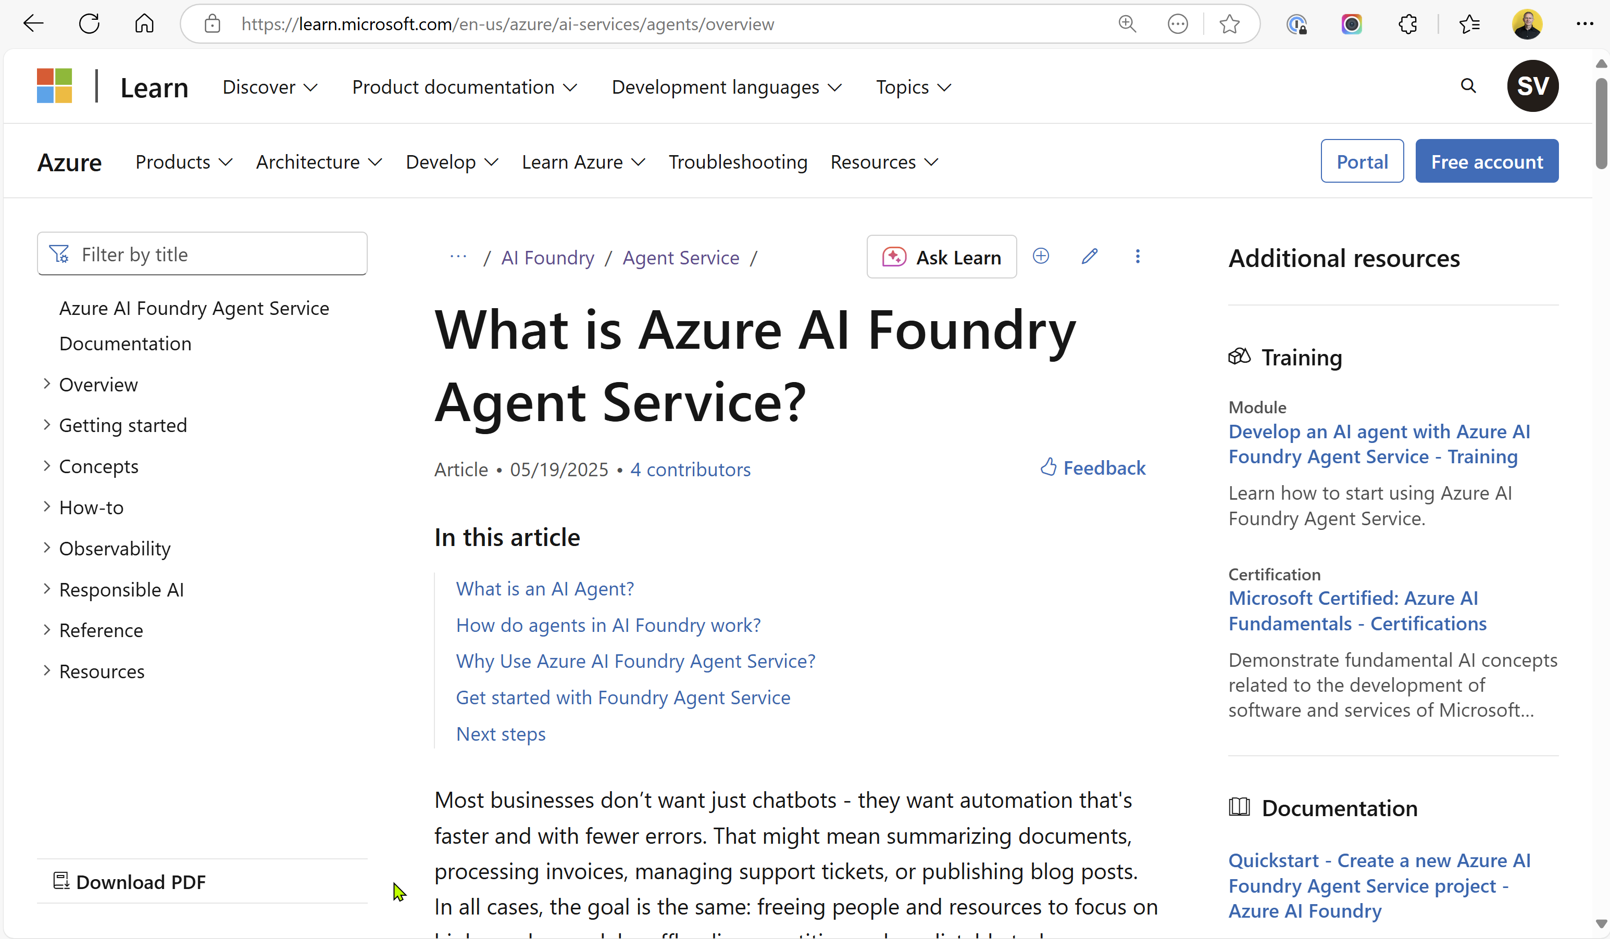The image size is (1610, 939).
Task: Click the browser address bar URL
Action: pos(508,24)
